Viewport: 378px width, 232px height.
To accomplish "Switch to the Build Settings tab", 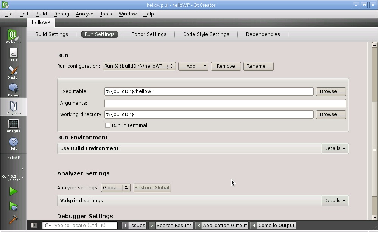I will [x=52, y=34].
